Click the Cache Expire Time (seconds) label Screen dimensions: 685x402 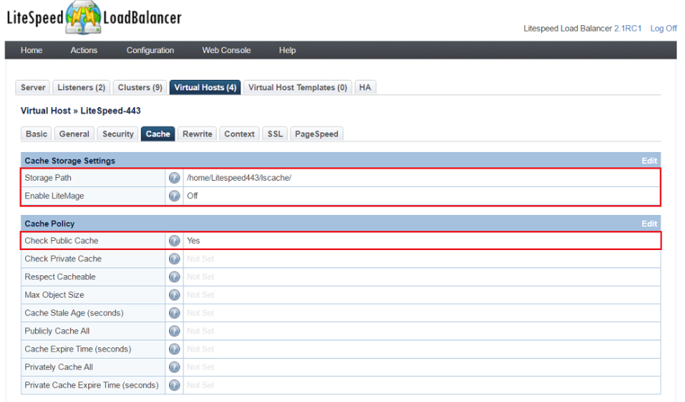[x=78, y=349]
